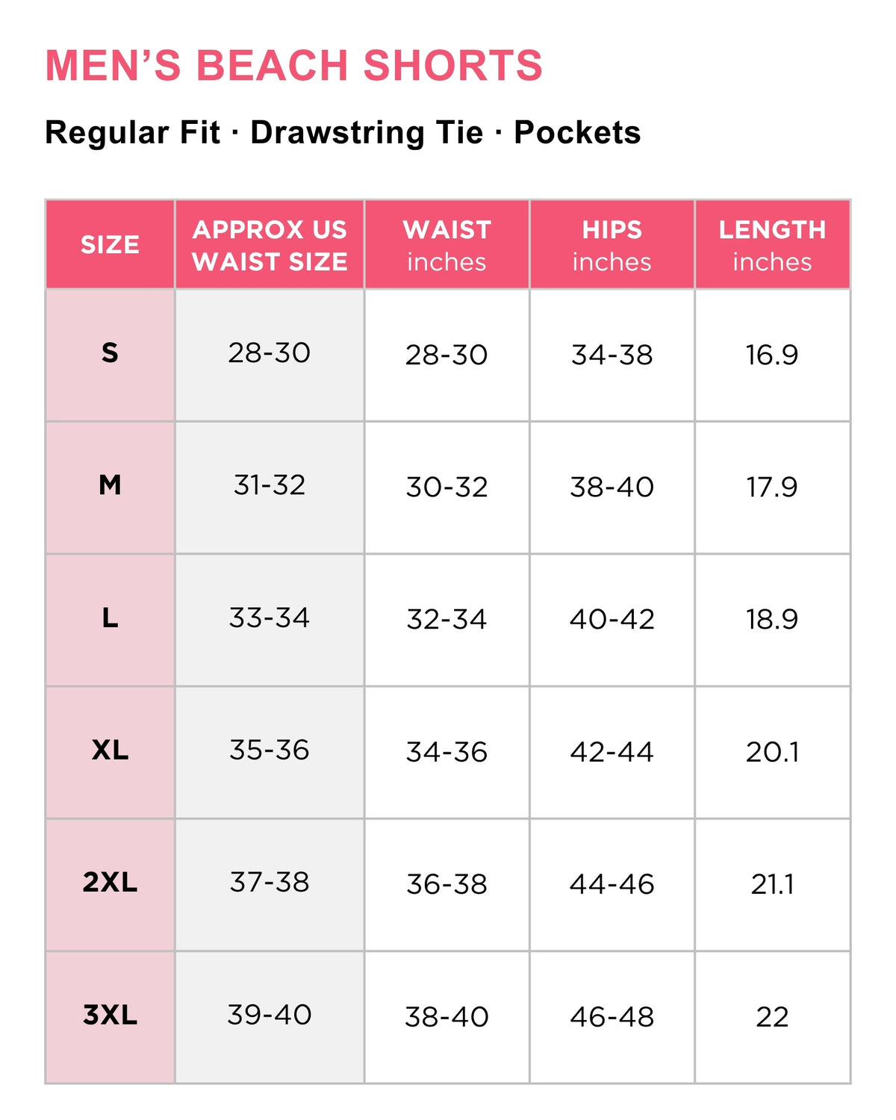Click the APPROX US WAIST SIZE header
The image size is (896, 1120).
point(270,244)
